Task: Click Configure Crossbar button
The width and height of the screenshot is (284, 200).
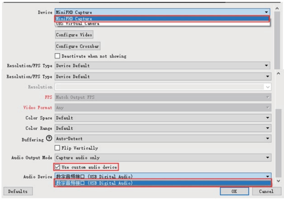Action: (x=78, y=46)
